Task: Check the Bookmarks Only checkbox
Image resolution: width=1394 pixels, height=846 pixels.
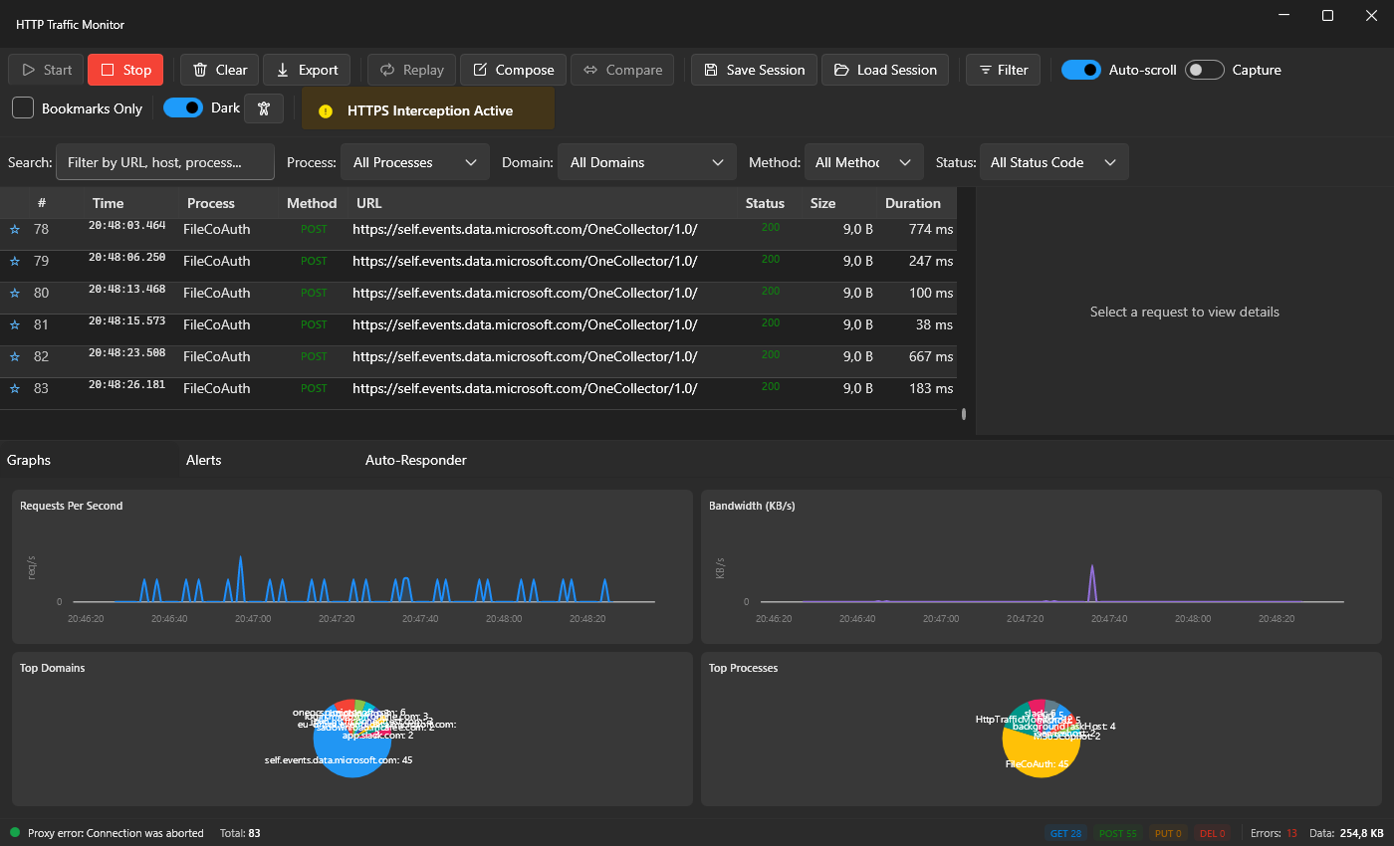Action: [x=23, y=108]
